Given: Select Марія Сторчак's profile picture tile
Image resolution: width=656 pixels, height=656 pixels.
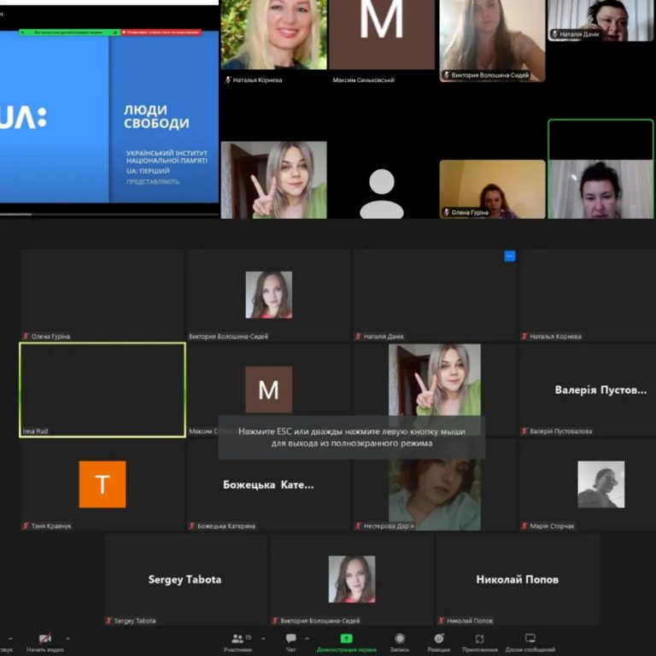Looking at the screenshot, I should pyautogui.click(x=600, y=484).
